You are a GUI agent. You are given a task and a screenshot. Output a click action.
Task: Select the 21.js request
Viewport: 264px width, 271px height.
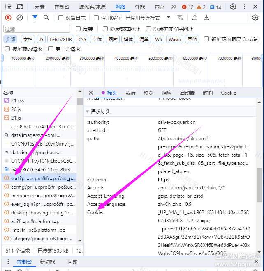coord(39,118)
